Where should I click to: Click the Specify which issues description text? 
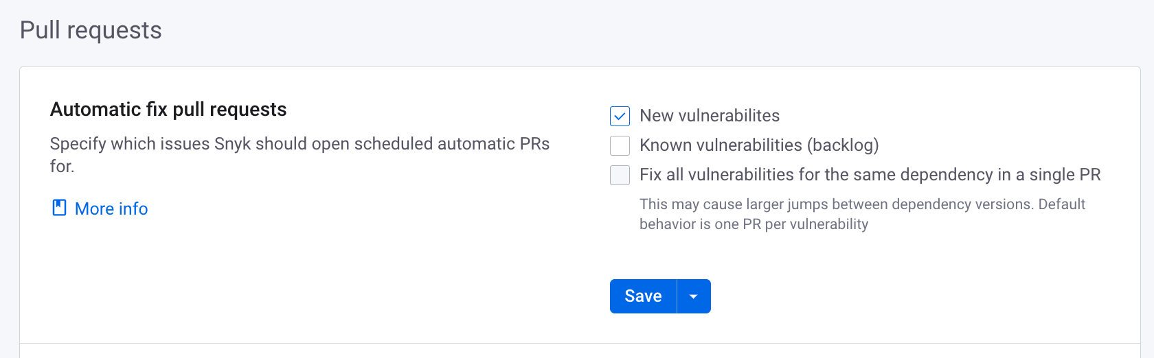click(300, 155)
